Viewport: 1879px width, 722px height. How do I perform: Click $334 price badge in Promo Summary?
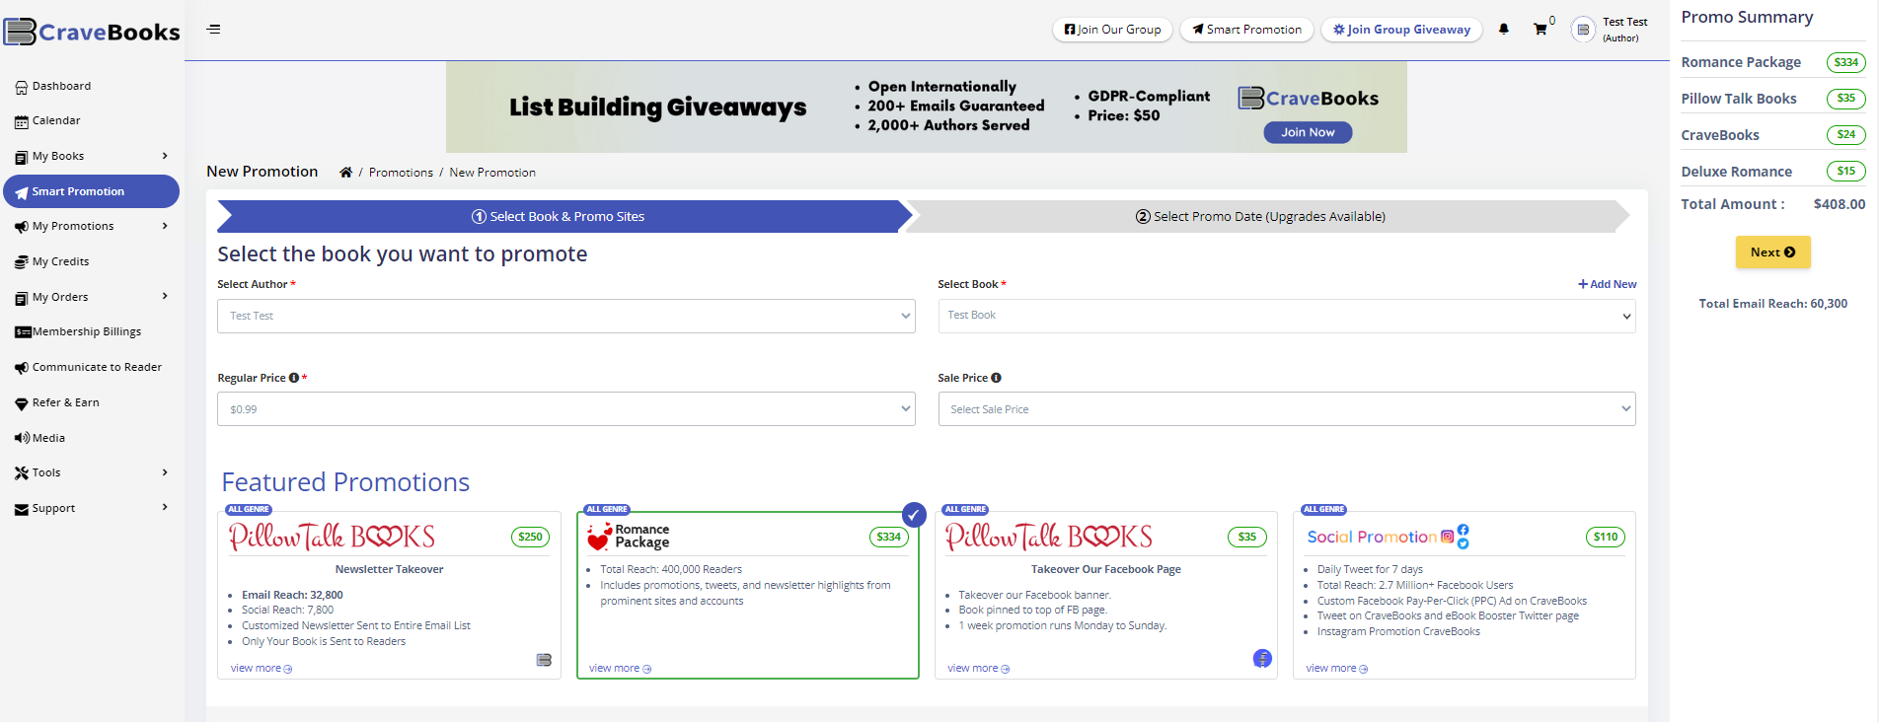1845,62
